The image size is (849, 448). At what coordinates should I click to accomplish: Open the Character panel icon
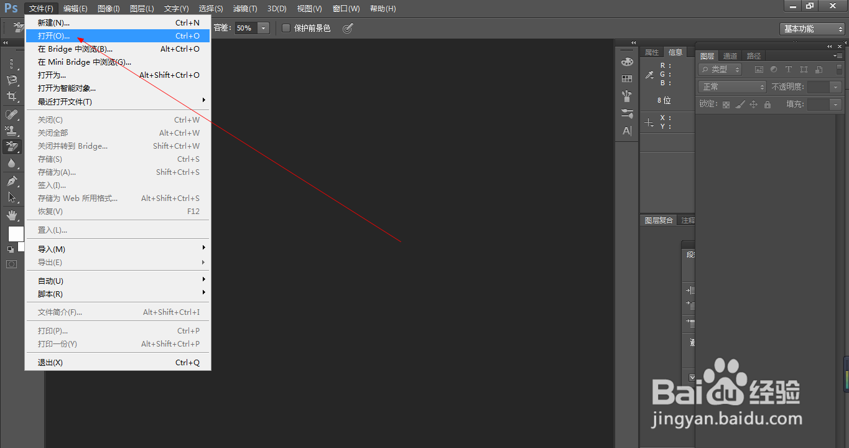627,131
